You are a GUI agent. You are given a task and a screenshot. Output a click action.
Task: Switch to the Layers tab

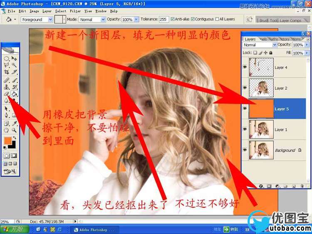tap(250, 39)
